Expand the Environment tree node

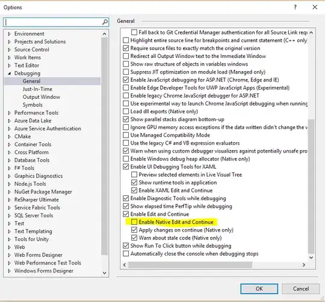pos(9,34)
